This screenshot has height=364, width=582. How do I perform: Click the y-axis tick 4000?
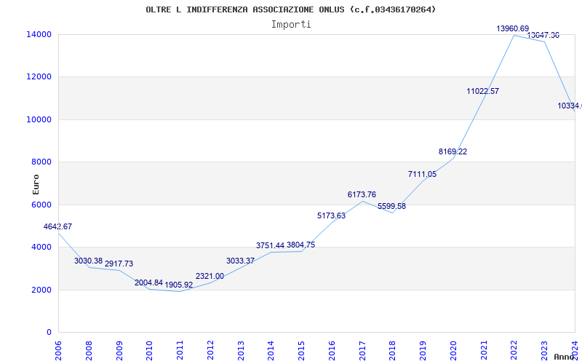coord(41,247)
